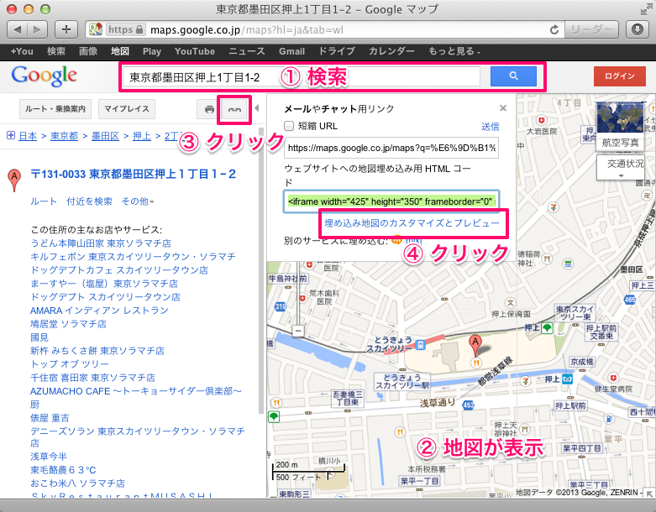Click ニュース in the Google bar

click(x=247, y=51)
